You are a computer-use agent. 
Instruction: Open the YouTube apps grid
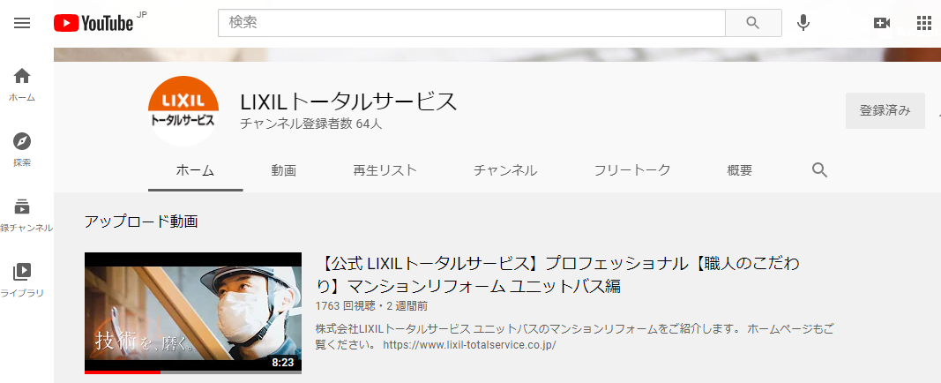(x=923, y=23)
